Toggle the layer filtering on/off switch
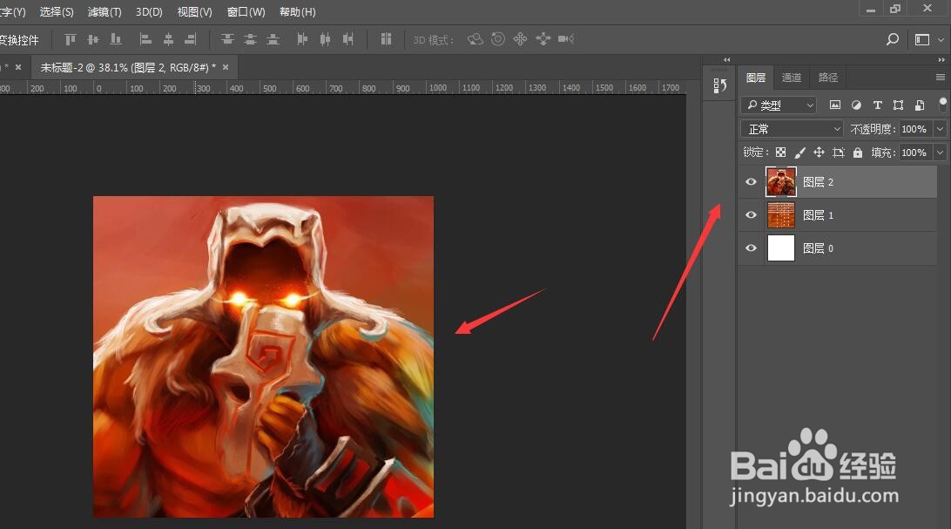Screen dimensions: 951x529 (942, 105)
